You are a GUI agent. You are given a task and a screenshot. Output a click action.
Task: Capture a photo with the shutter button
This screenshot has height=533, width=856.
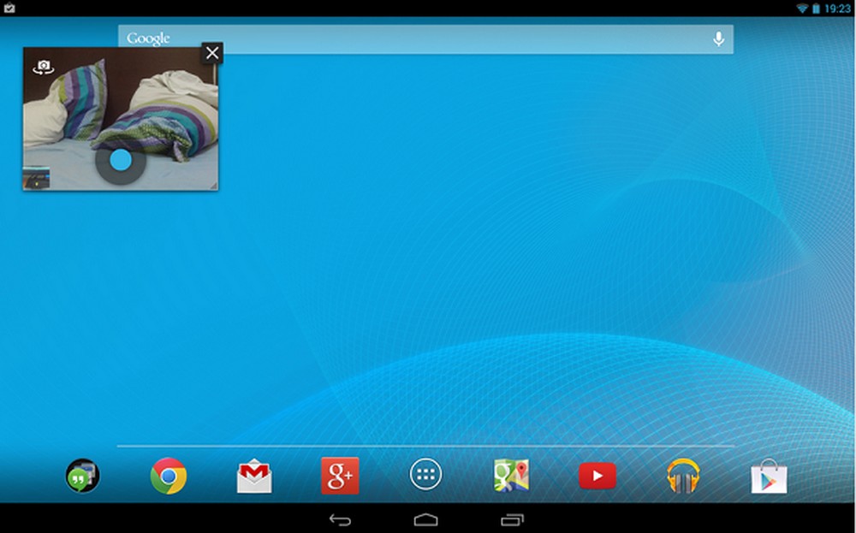click(119, 160)
